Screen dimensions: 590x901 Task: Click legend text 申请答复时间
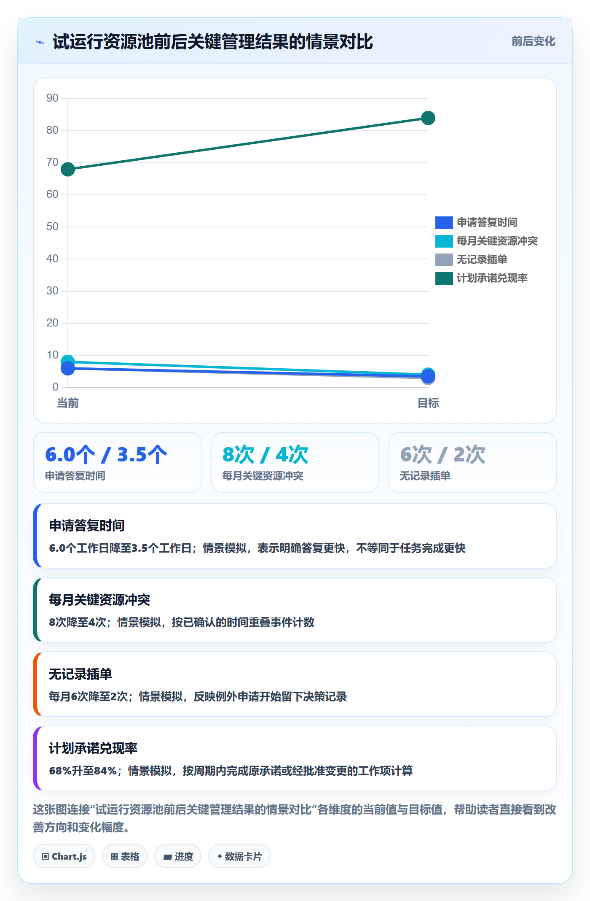(x=487, y=222)
